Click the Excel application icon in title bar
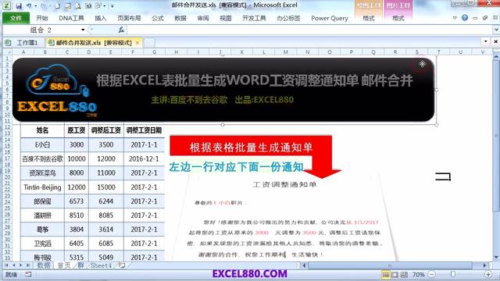The image size is (500, 281). point(6,5)
